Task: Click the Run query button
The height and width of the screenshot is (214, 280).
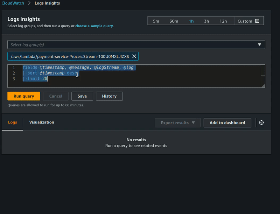Action: click(24, 96)
